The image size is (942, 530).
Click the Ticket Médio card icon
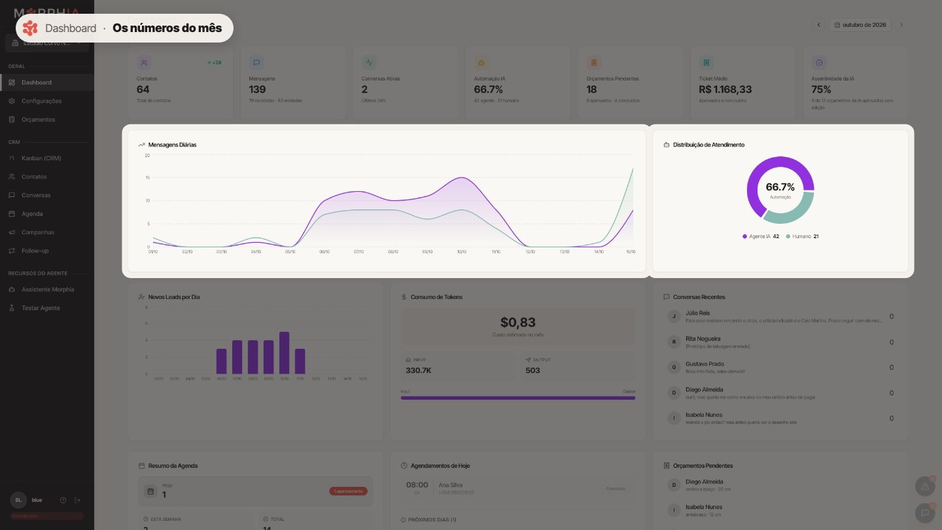[706, 63]
